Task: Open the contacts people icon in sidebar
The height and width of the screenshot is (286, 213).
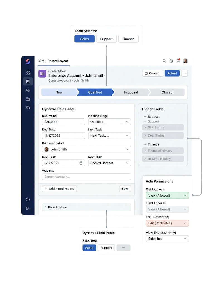Action: tap(28, 90)
